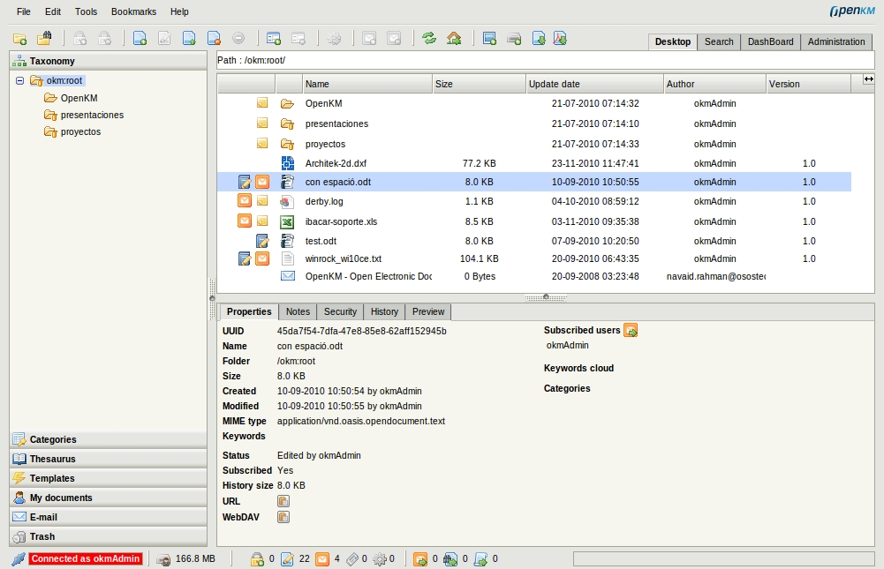The width and height of the screenshot is (884, 569).
Task: Switch to the Search tab
Action: click(719, 41)
